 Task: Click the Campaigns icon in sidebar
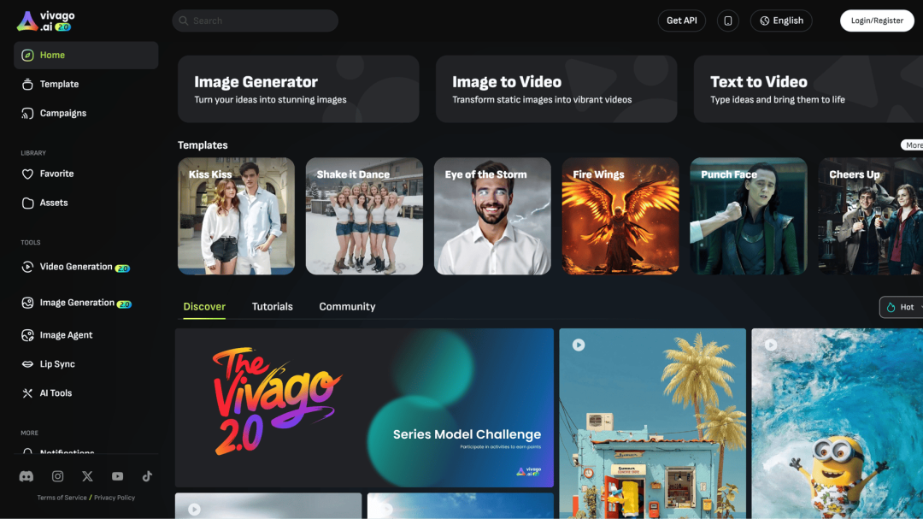tap(27, 113)
